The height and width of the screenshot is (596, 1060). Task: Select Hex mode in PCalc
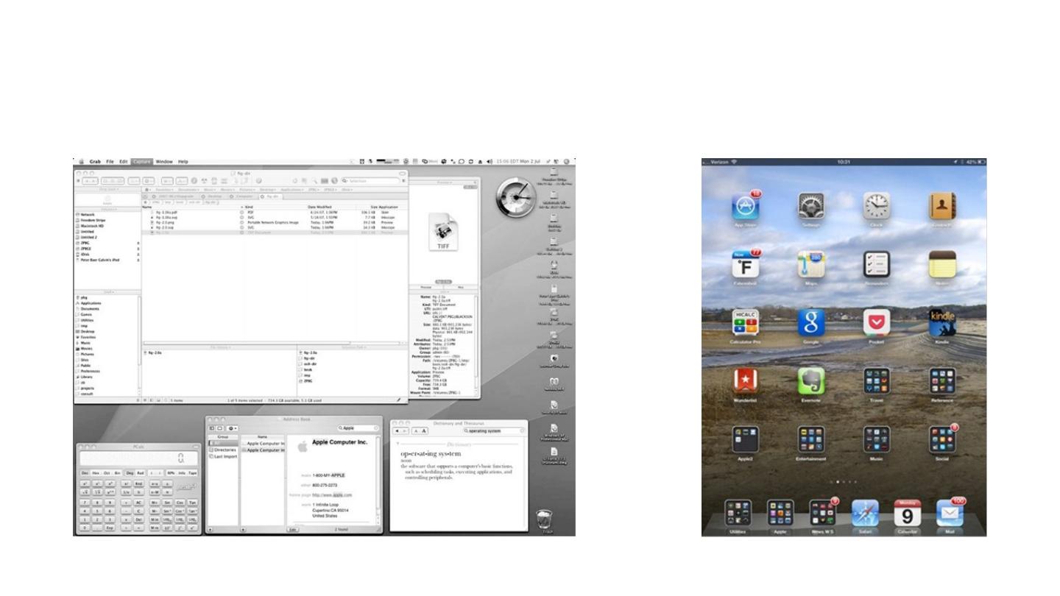[x=96, y=473]
